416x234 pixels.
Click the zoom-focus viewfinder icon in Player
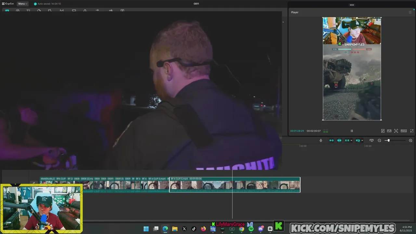click(x=396, y=131)
